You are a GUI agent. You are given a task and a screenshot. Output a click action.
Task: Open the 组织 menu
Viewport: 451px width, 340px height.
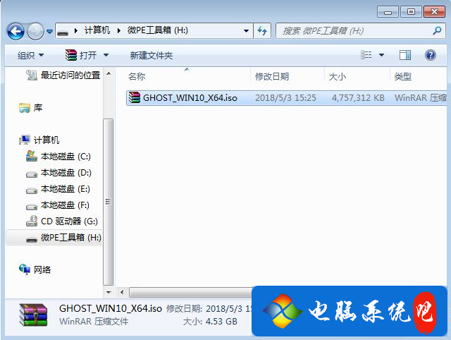coord(30,55)
